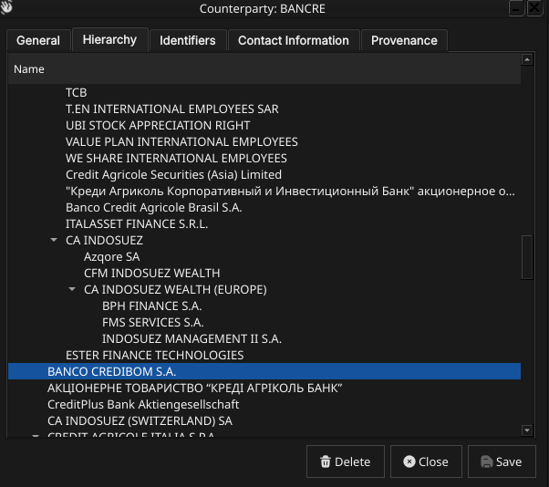The width and height of the screenshot is (549, 487).
Task: Select VALUE PLAN INTERNATIONAL EMPLOYEES row
Action: 264,141
